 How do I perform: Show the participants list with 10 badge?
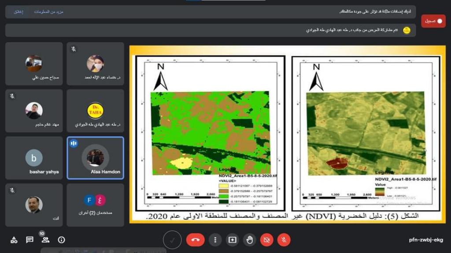pos(45,240)
